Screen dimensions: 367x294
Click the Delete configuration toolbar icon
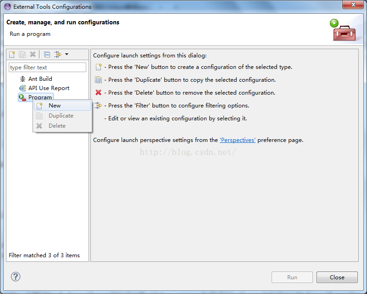33,54
